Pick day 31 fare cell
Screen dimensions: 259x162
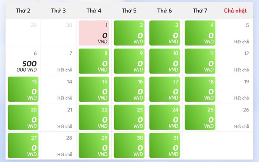click(165, 145)
